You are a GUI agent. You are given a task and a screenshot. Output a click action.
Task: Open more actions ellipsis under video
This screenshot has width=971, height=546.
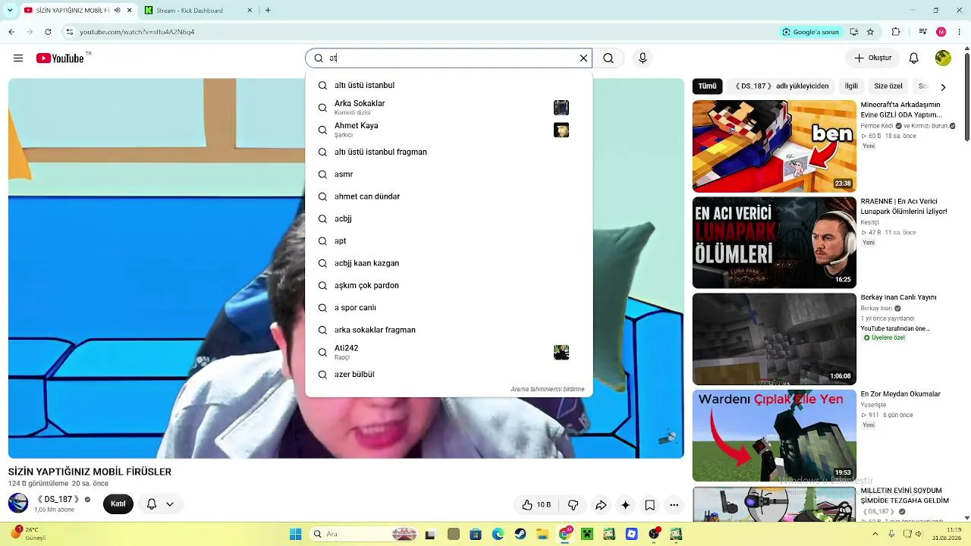(674, 505)
